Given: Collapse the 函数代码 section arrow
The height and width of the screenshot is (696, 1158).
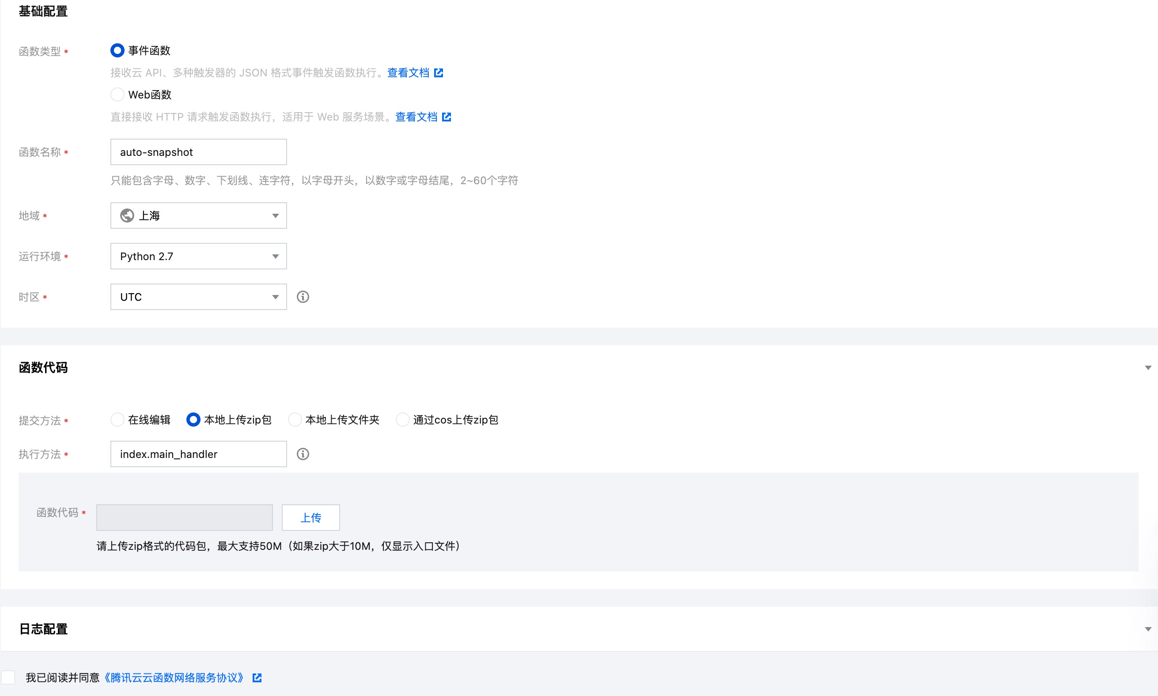Looking at the screenshot, I should (x=1148, y=368).
